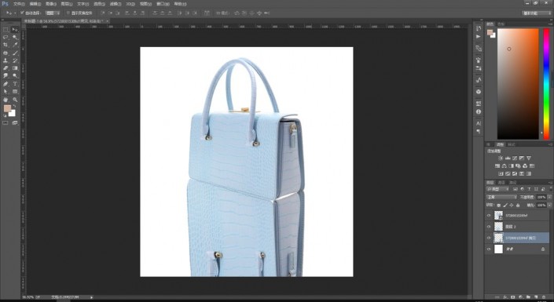Open the Edit (编辑) menu
Screen dimensions: 554x302
coord(35,4)
